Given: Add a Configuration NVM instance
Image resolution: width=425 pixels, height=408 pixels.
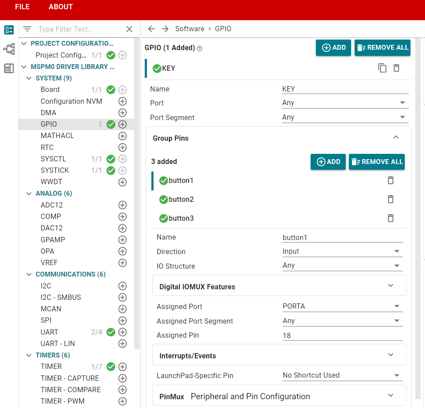Looking at the screenshot, I should pos(122,101).
